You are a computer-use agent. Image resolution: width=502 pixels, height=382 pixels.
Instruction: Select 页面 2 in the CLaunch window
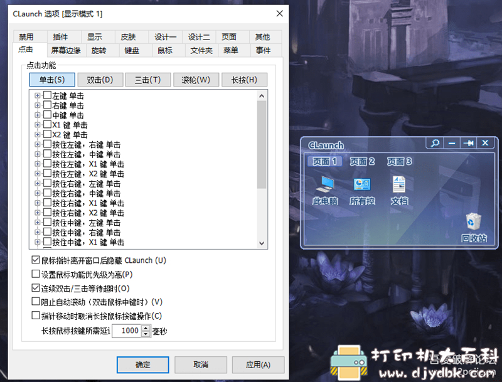[362, 161]
